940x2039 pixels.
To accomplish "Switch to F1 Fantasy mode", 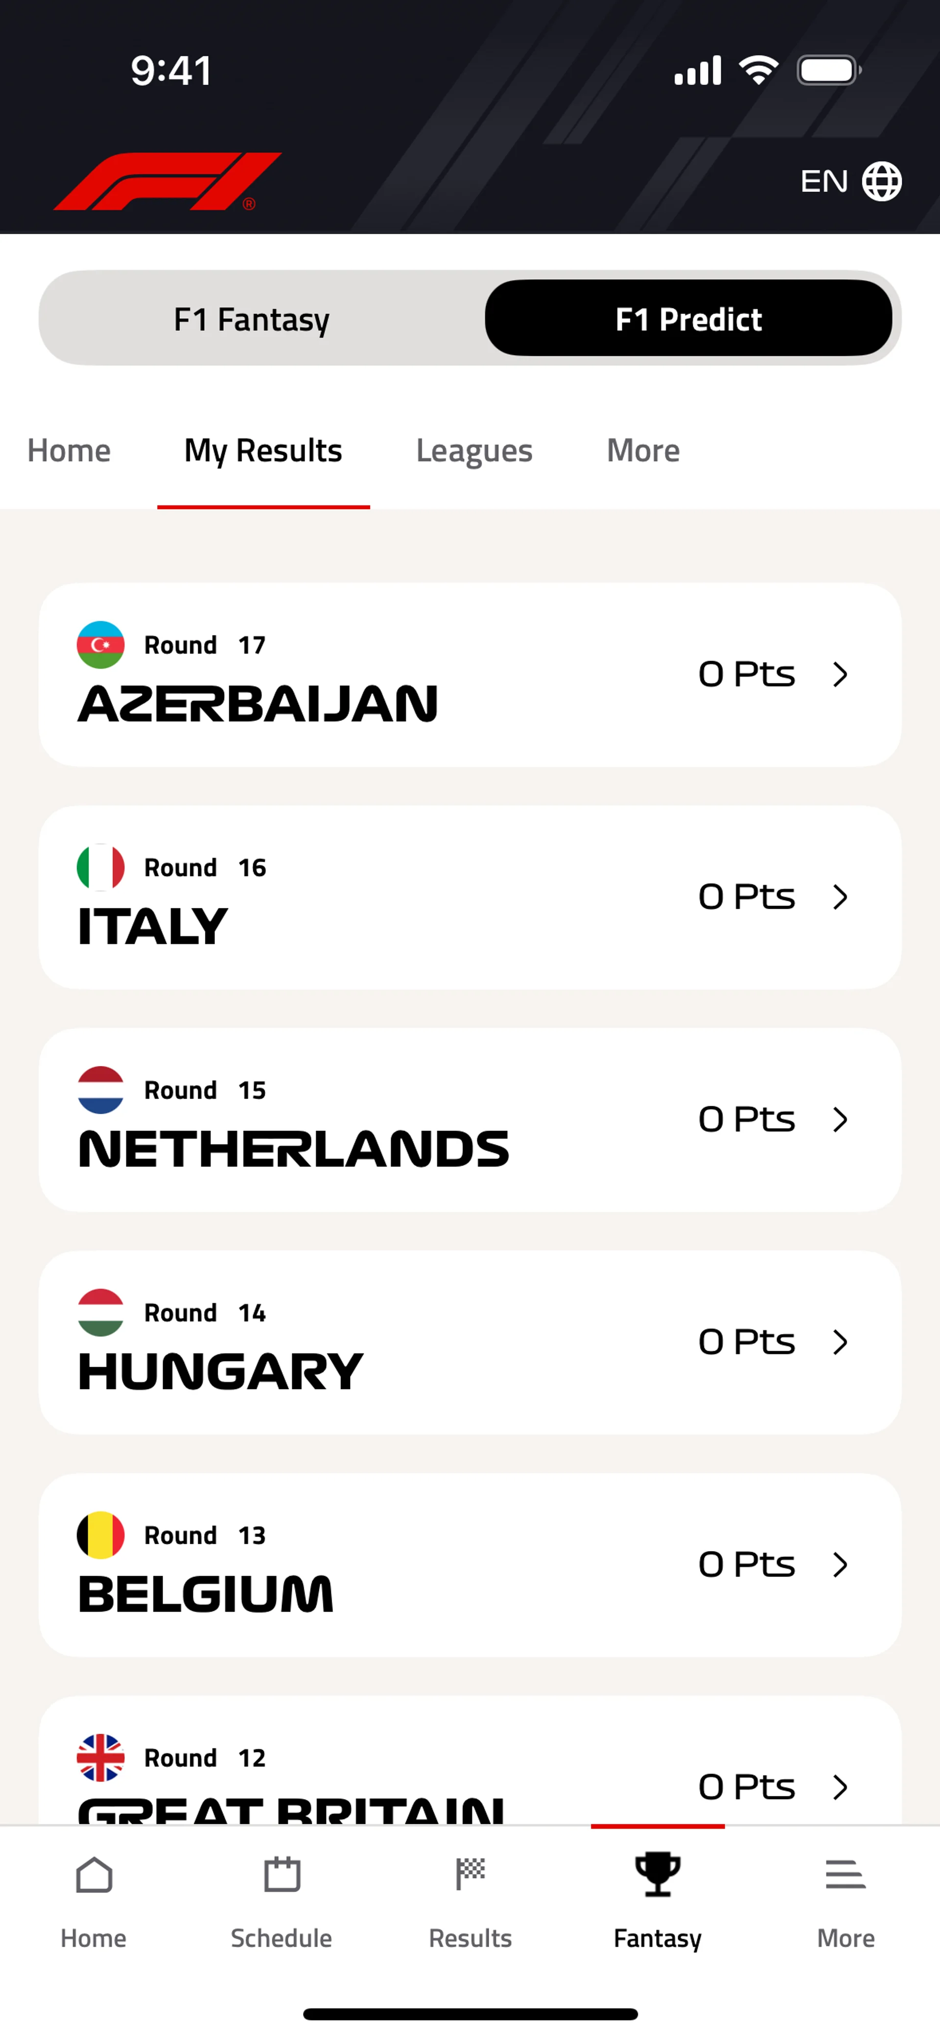I will (x=252, y=319).
